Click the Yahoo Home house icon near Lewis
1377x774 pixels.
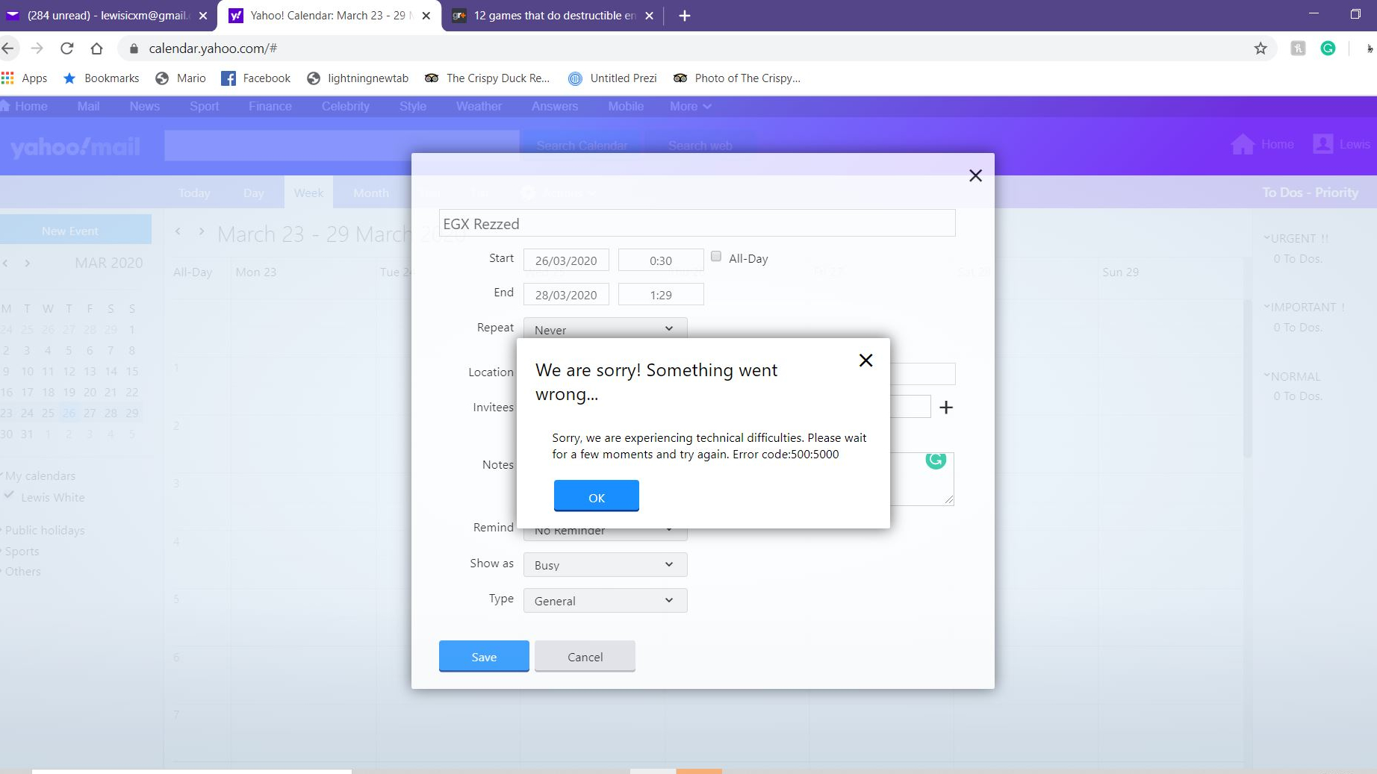pos(1243,144)
